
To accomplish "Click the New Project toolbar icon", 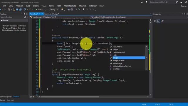I will click(x=9, y=9).
